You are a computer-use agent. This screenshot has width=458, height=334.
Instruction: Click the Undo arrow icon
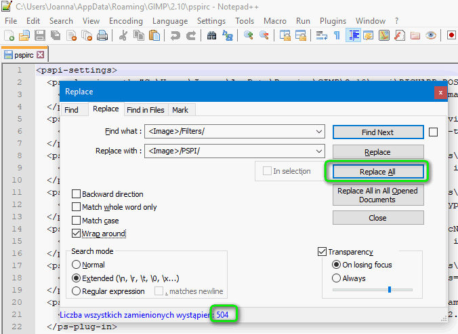[x=175, y=36]
